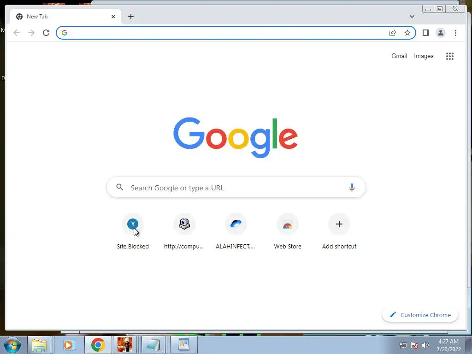Open the Windows Start menu
This screenshot has height=354, width=472.
[12, 345]
